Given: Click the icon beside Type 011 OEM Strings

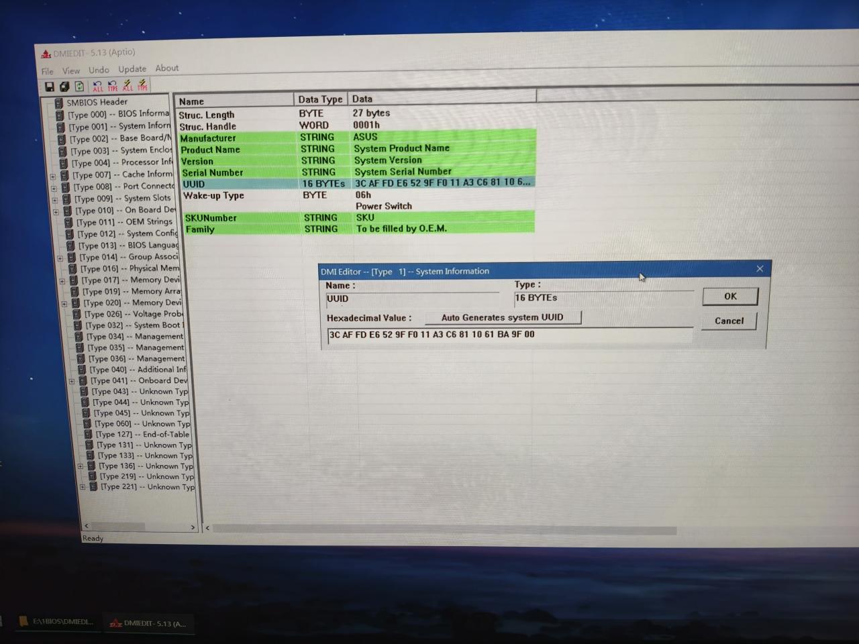Looking at the screenshot, I should click(68, 222).
